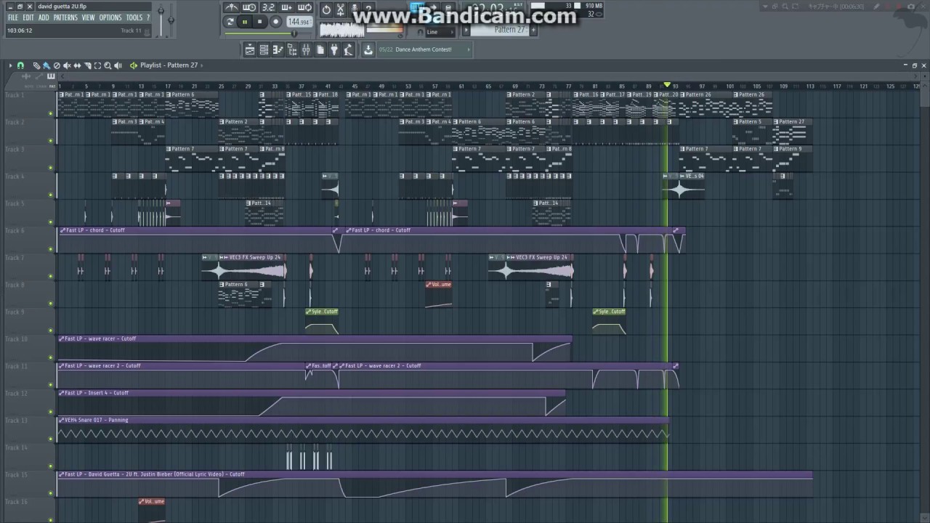The width and height of the screenshot is (930, 523).
Task: Open the Pattern 27 selector dropdown
Action: 501,30
